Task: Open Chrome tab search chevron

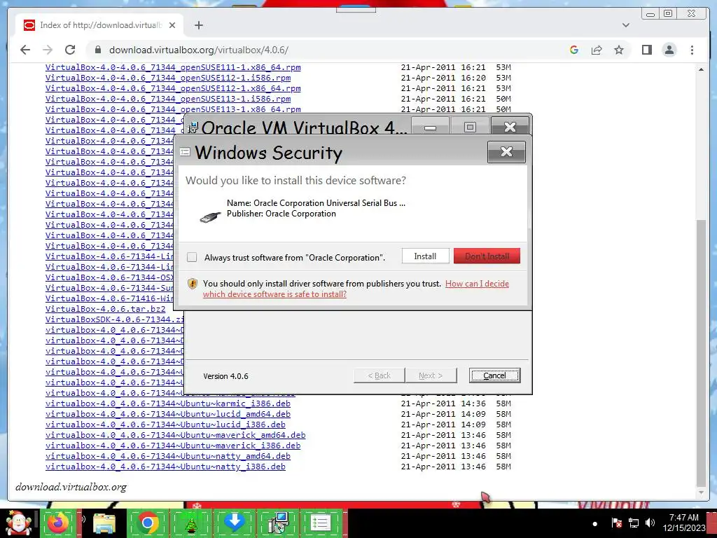Action: pos(626,25)
